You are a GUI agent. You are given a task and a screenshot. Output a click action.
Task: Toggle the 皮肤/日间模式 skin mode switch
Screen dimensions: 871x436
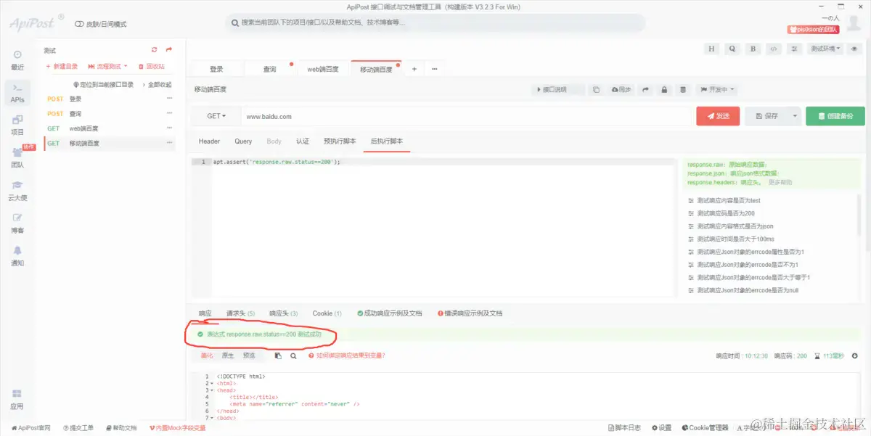click(x=79, y=24)
